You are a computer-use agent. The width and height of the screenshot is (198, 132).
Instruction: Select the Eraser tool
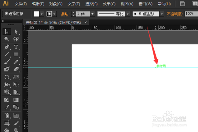point(16,69)
